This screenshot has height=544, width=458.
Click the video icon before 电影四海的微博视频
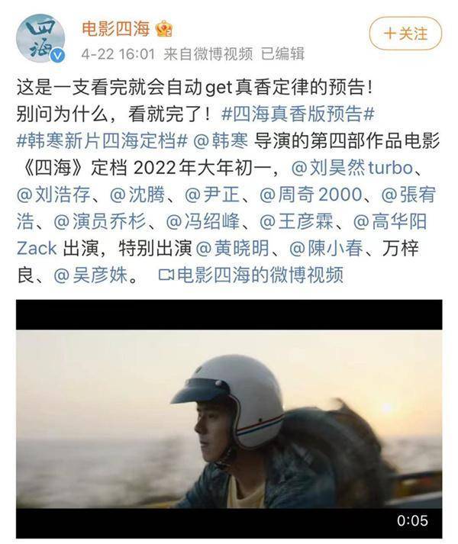point(166,275)
